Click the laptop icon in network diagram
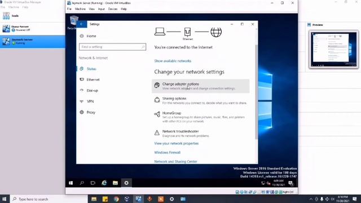The width and height of the screenshot is (361, 203). point(160,32)
